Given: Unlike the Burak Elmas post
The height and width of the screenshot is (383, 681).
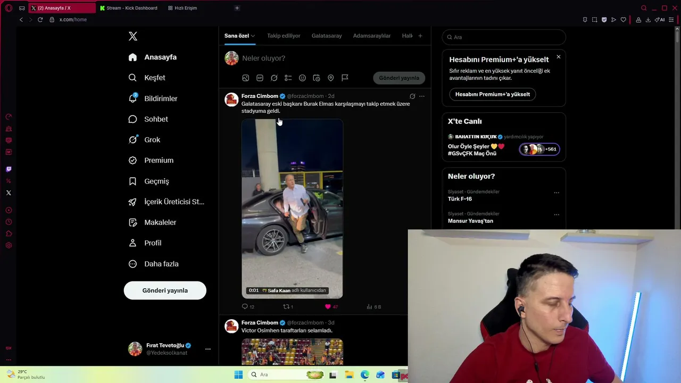Looking at the screenshot, I should tap(331, 306).
